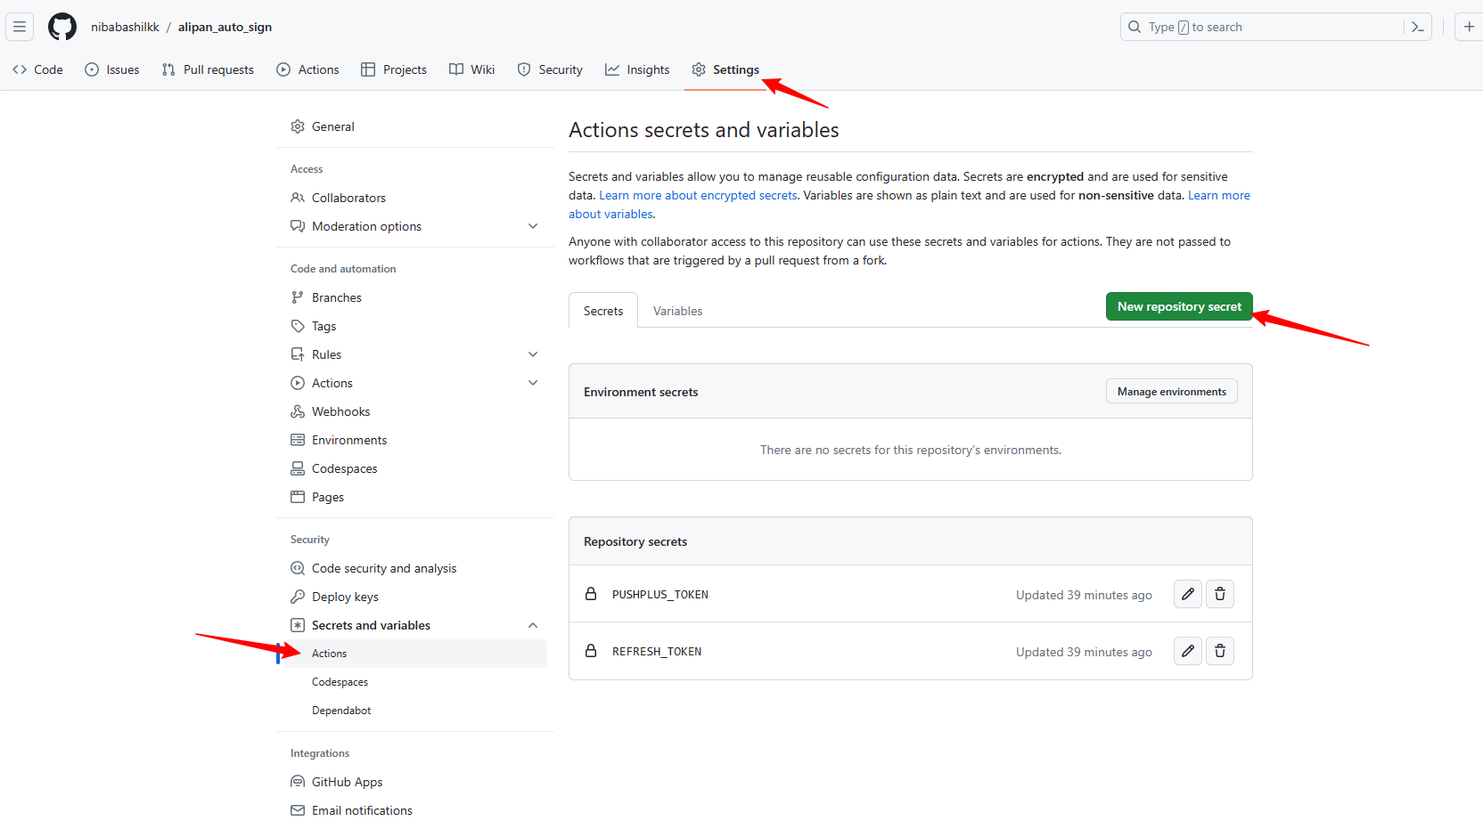Click the plus create-new button
Viewport: 1483px width, 829px height.
coord(1469,27)
